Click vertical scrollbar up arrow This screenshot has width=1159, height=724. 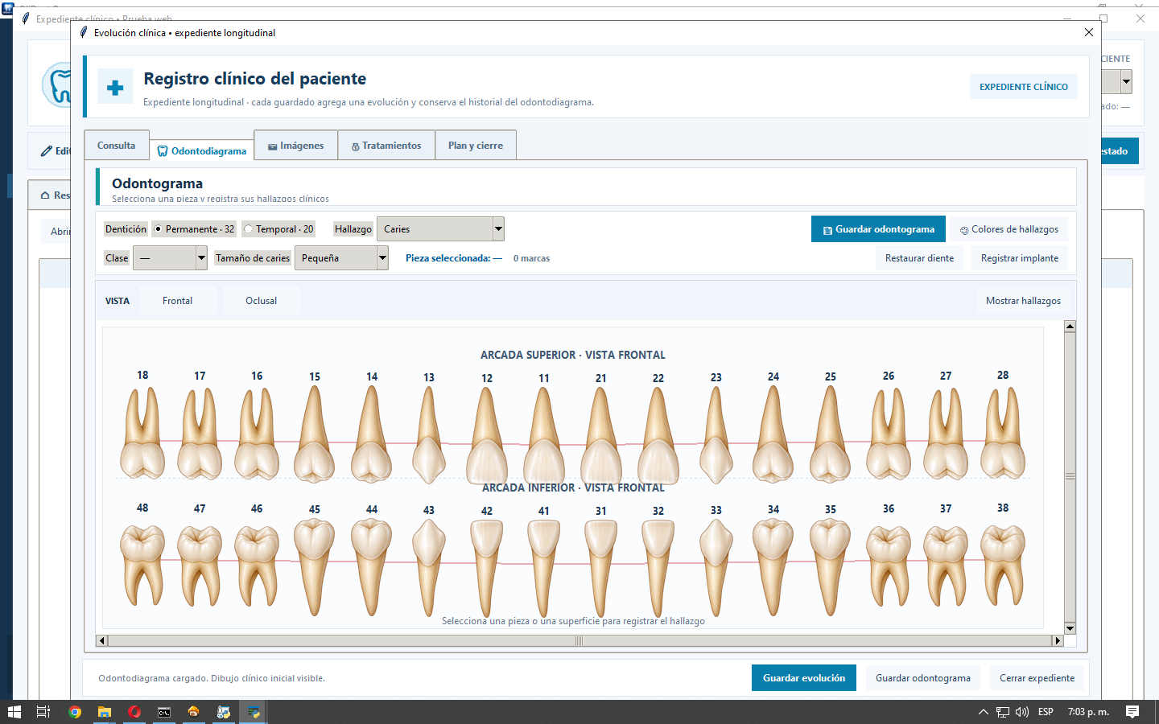click(1070, 326)
